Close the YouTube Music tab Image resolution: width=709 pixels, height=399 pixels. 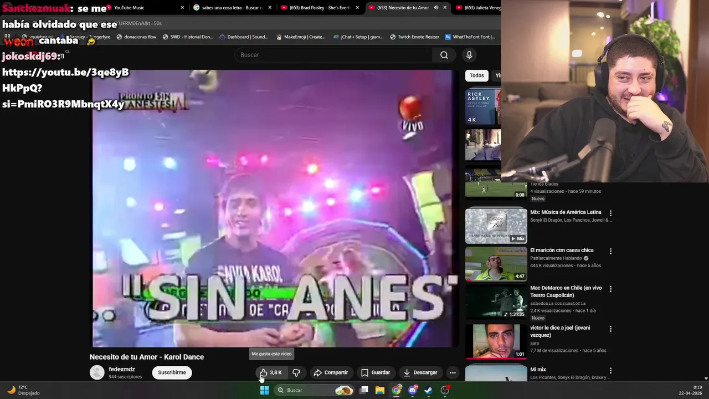(182, 8)
